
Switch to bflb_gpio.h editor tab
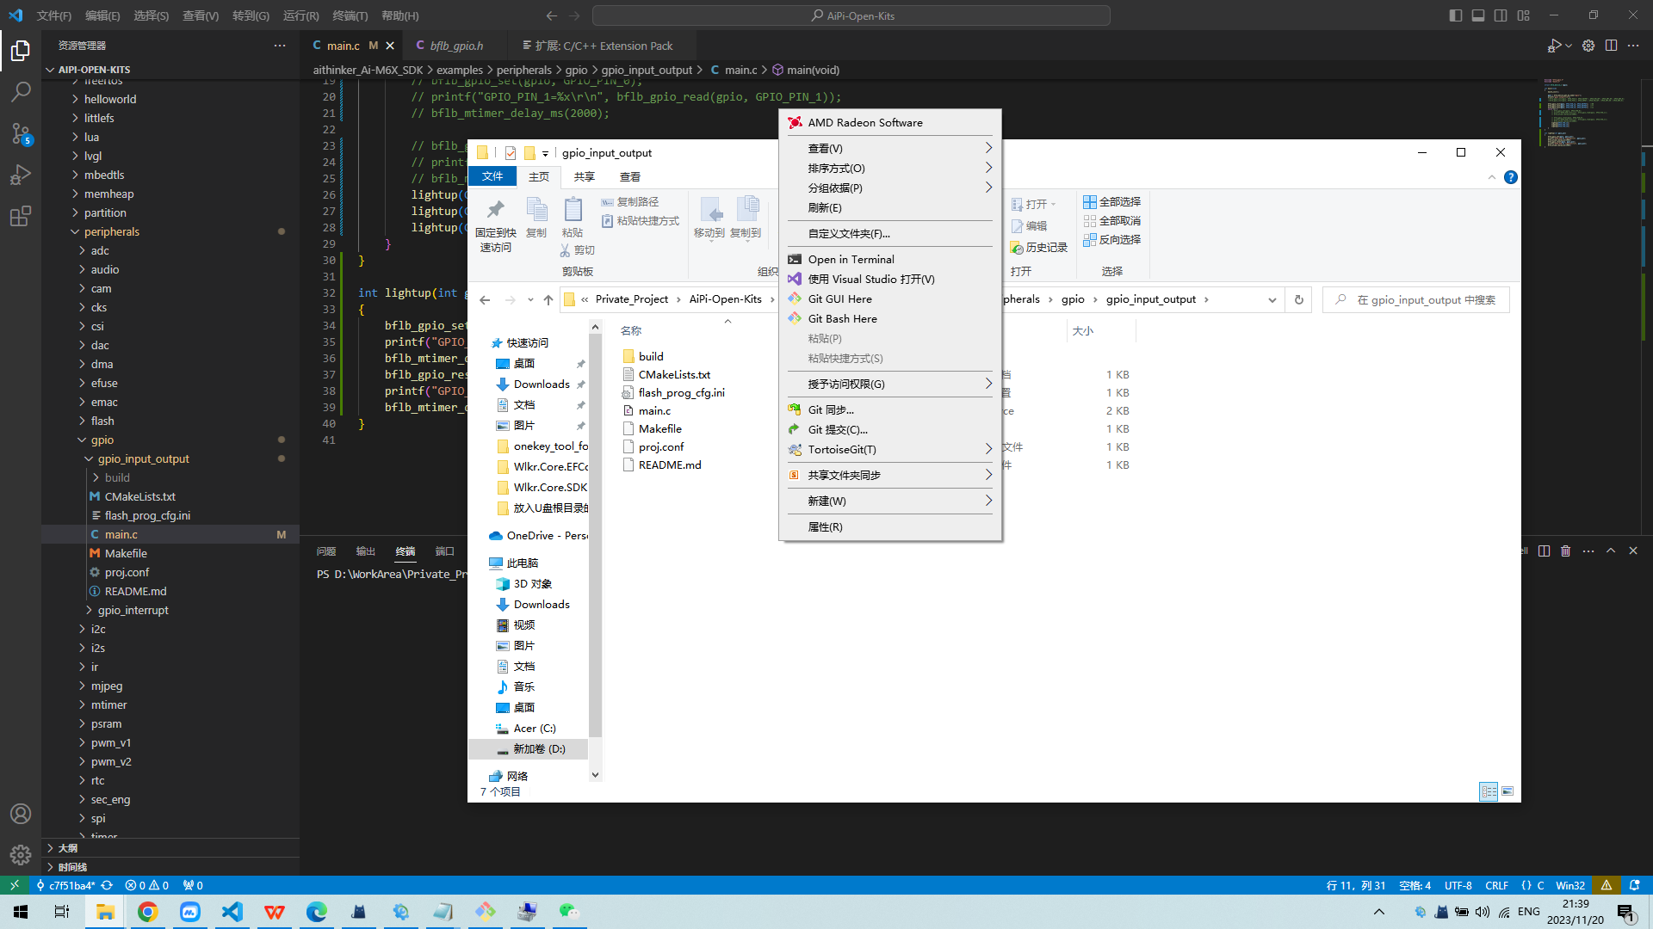tap(456, 46)
